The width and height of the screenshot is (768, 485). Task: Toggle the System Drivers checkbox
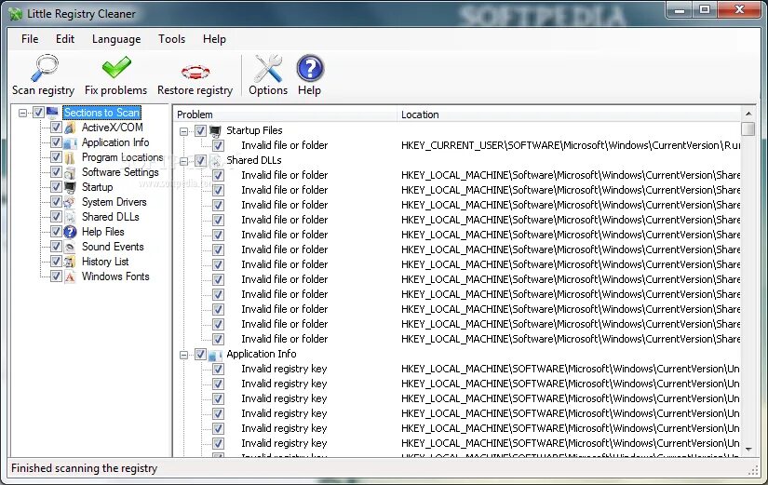(56, 202)
